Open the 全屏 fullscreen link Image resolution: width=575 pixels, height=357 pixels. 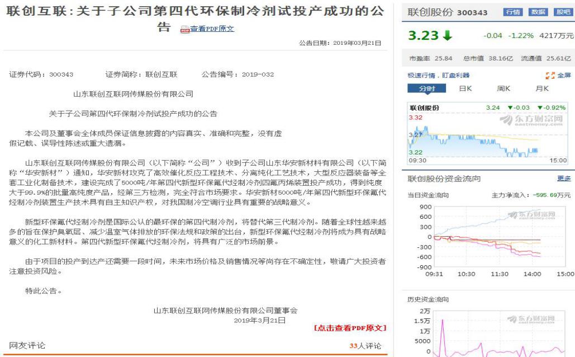click(x=564, y=76)
